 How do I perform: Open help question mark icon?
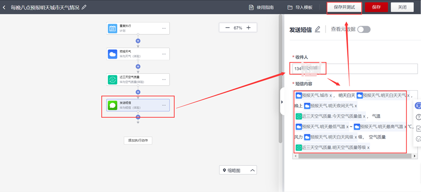coord(418,117)
